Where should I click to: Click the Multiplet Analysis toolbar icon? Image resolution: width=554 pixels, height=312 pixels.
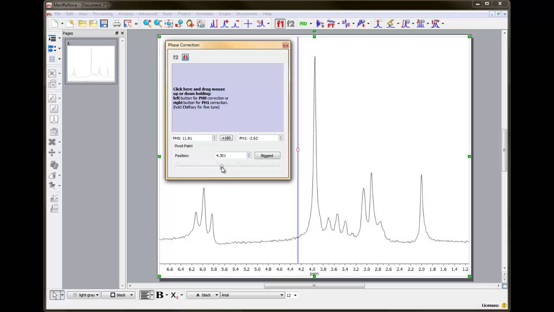tap(420, 23)
